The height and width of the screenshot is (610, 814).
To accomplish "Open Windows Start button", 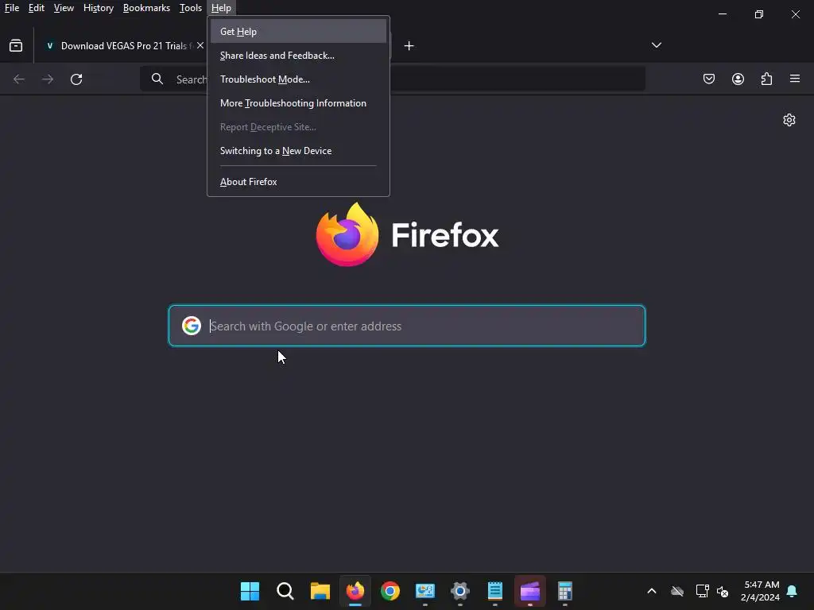I will [x=250, y=591].
